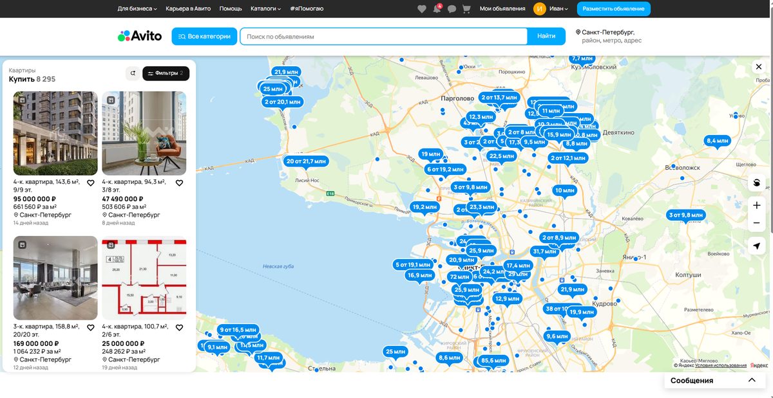The height and width of the screenshot is (398, 773).
Task: Select the 20 от 21,7 млн map cluster
Action: [306, 161]
